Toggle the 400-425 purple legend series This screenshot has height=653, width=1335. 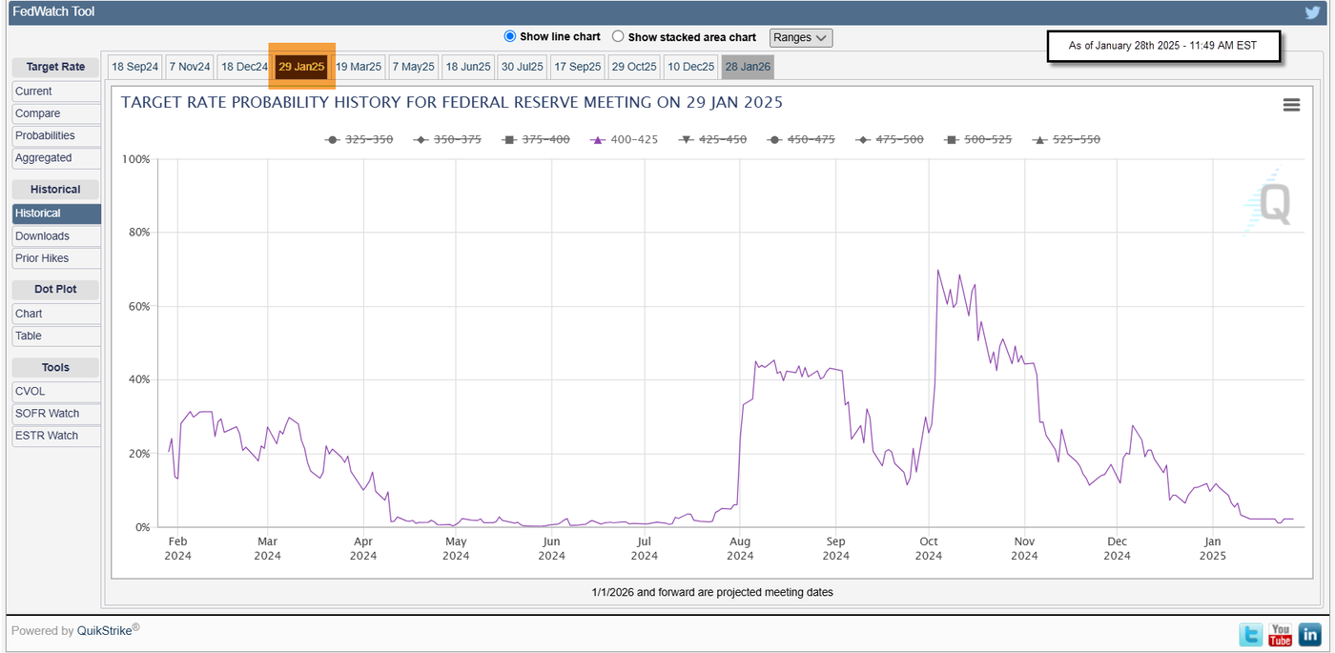[x=625, y=139]
